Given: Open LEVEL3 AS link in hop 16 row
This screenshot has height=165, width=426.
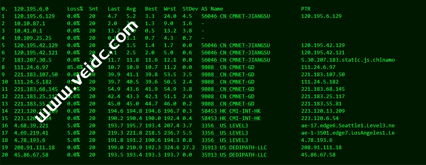Looking at the screenshot, I should pos(225,126).
